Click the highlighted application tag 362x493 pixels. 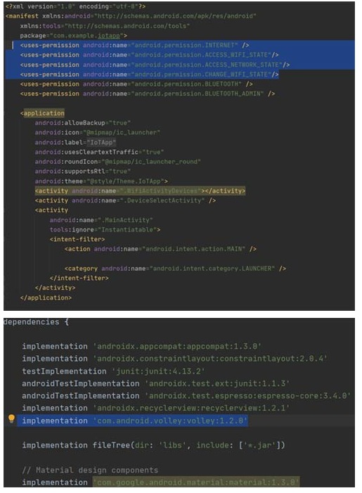tap(44, 113)
